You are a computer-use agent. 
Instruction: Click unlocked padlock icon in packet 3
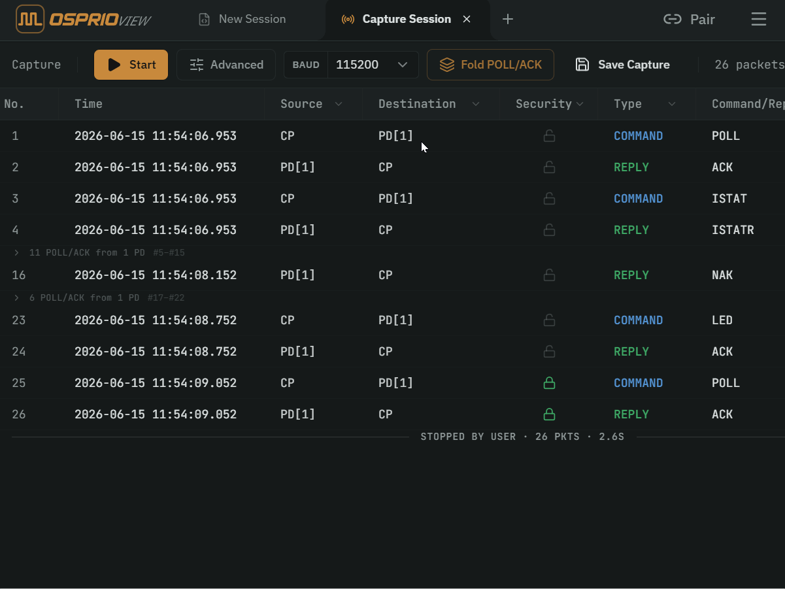(550, 199)
